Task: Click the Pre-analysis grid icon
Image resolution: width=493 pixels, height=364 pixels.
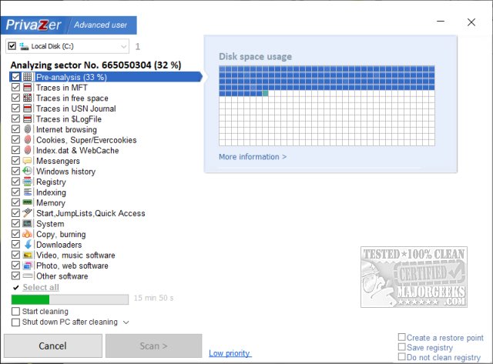Action: click(28, 77)
